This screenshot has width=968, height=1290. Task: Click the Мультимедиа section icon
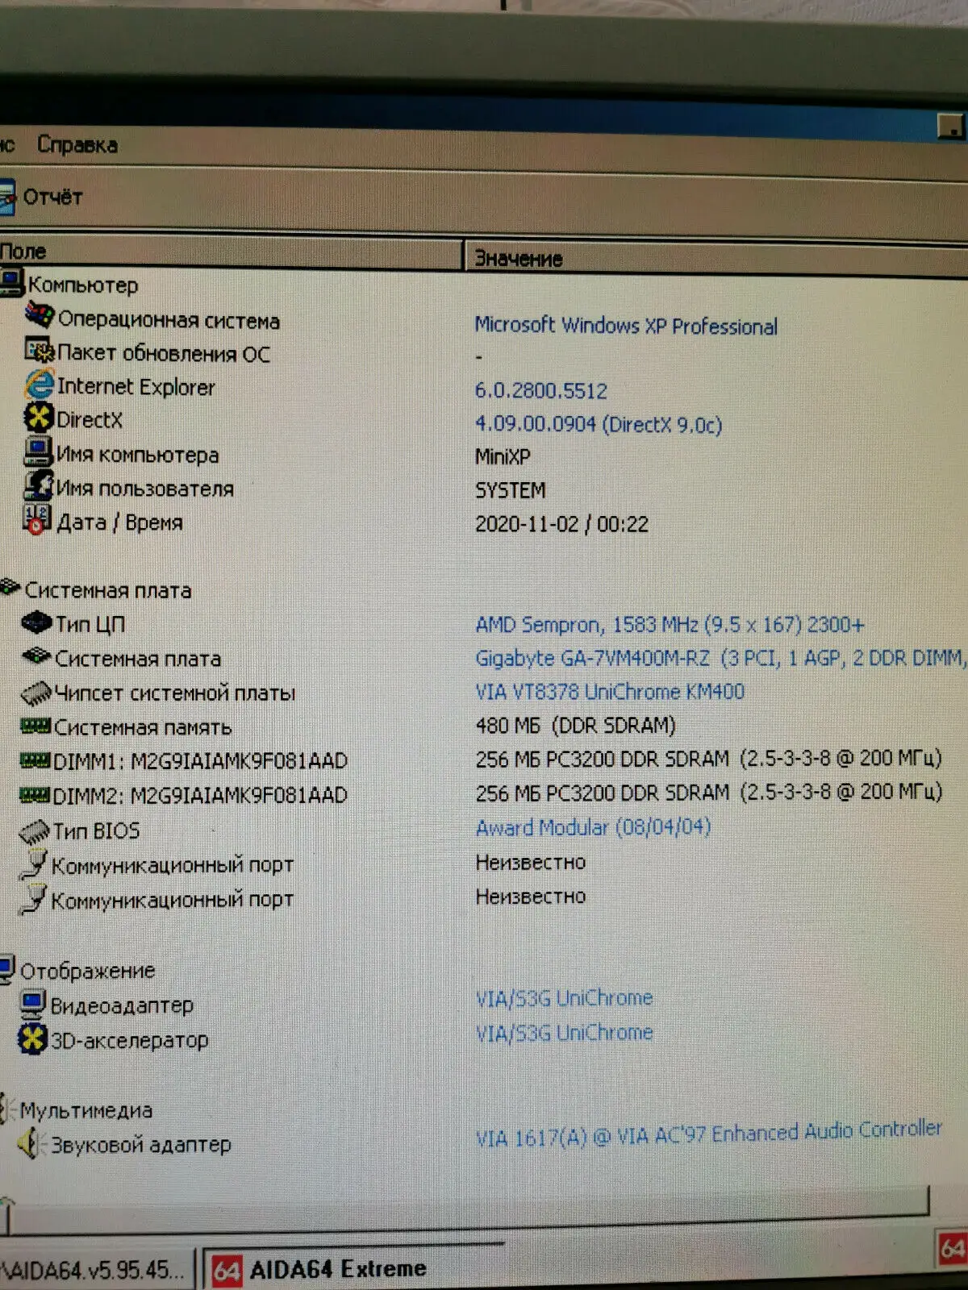point(7,1109)
